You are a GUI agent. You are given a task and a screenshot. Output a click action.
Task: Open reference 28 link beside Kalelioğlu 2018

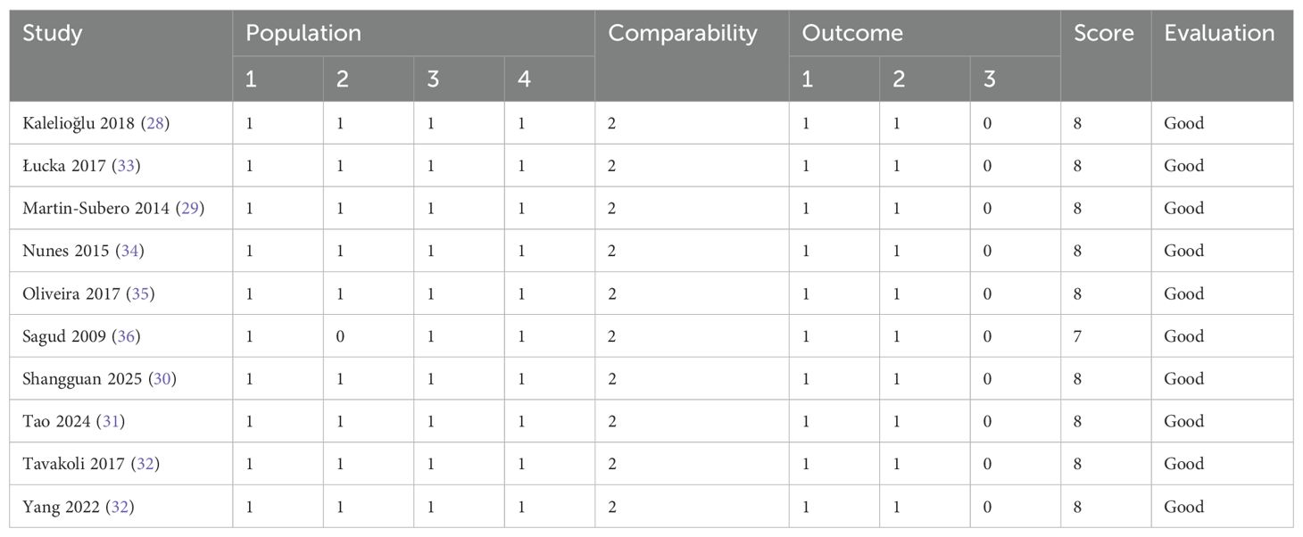coord(154,123)
